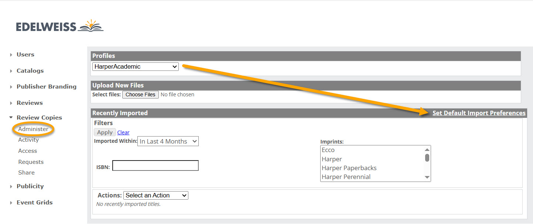Collapse the Review Copies section

(x=39, y=118)
